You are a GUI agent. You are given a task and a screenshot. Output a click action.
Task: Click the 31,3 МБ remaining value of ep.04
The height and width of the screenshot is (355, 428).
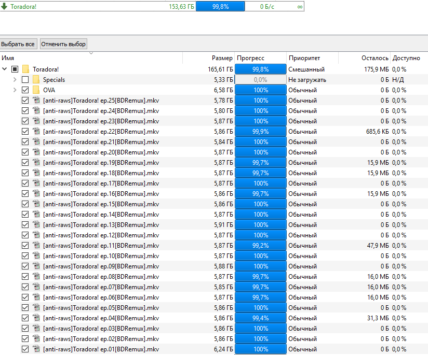[x=378, y=318]
